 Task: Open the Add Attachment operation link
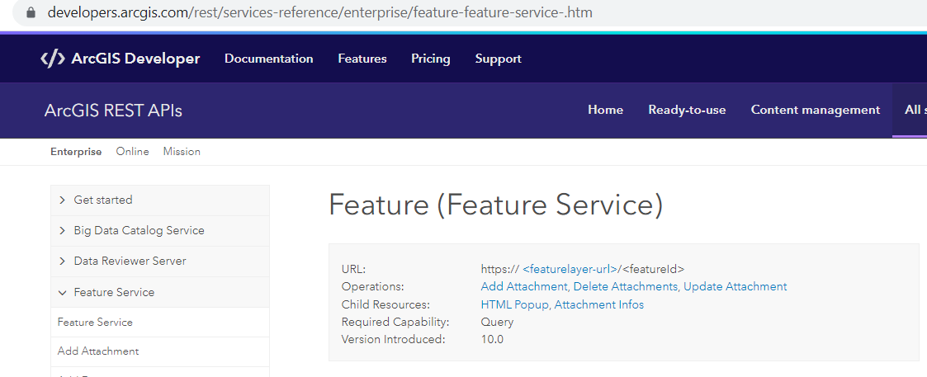click(x=524, y=286)
